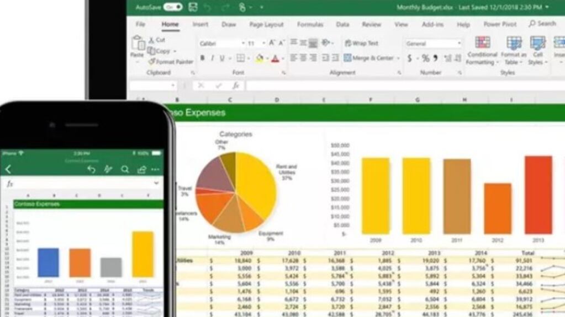Toggle Wrap Text in Alignment group

coord(361,43)
